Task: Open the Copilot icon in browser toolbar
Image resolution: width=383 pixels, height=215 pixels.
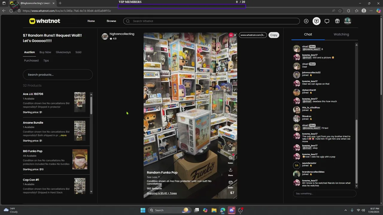Action: click(379, 11)
